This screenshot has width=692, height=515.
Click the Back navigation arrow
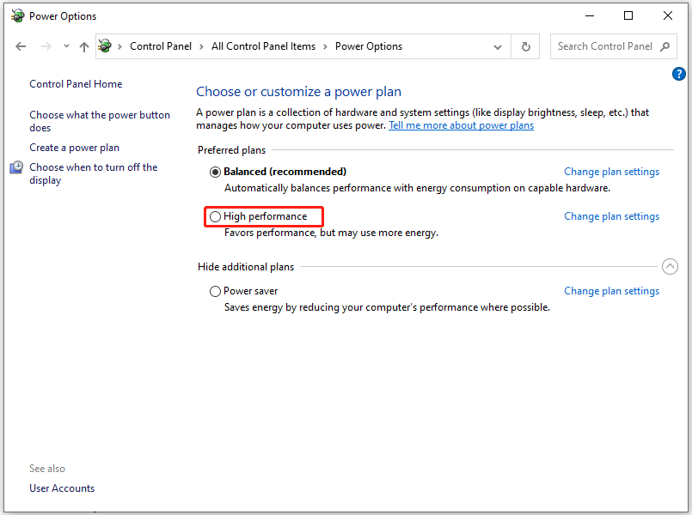pos(21,46)
